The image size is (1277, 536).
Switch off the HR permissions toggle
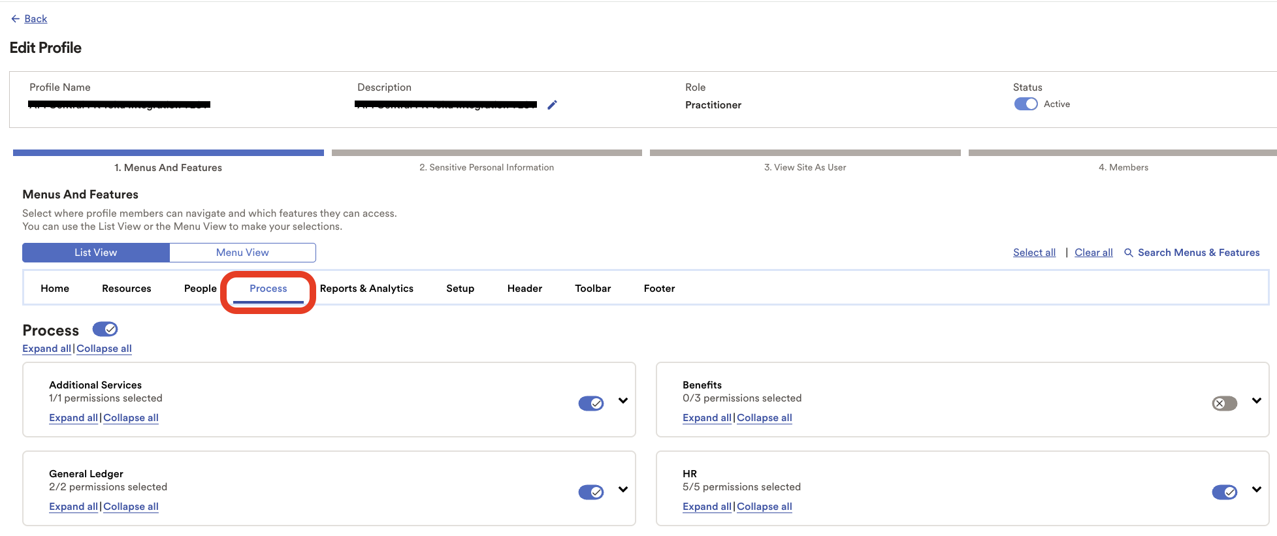click(x=1225, y=492)
